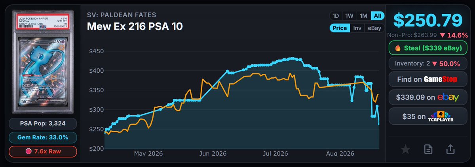Click the Non-Pro: $263.99 price text
This screenshot has width=475, height=167.
pyautogui.click(x=413, y=36)
